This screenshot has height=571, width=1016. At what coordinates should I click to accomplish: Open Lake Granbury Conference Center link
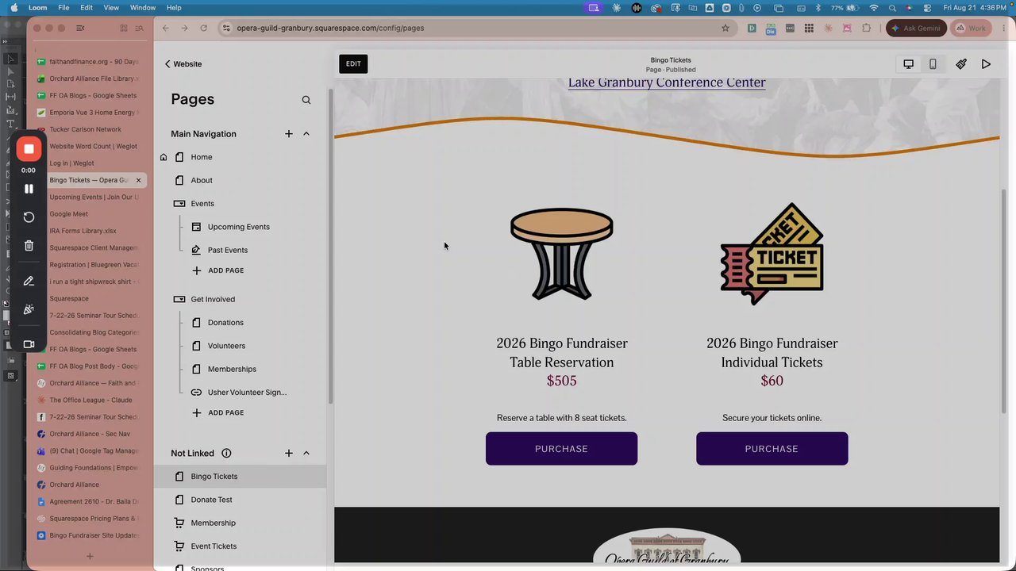[667, 82]
